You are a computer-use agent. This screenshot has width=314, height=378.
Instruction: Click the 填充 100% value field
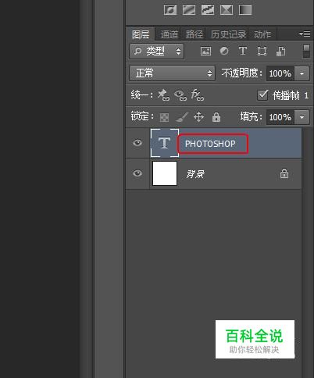point(280,117)
